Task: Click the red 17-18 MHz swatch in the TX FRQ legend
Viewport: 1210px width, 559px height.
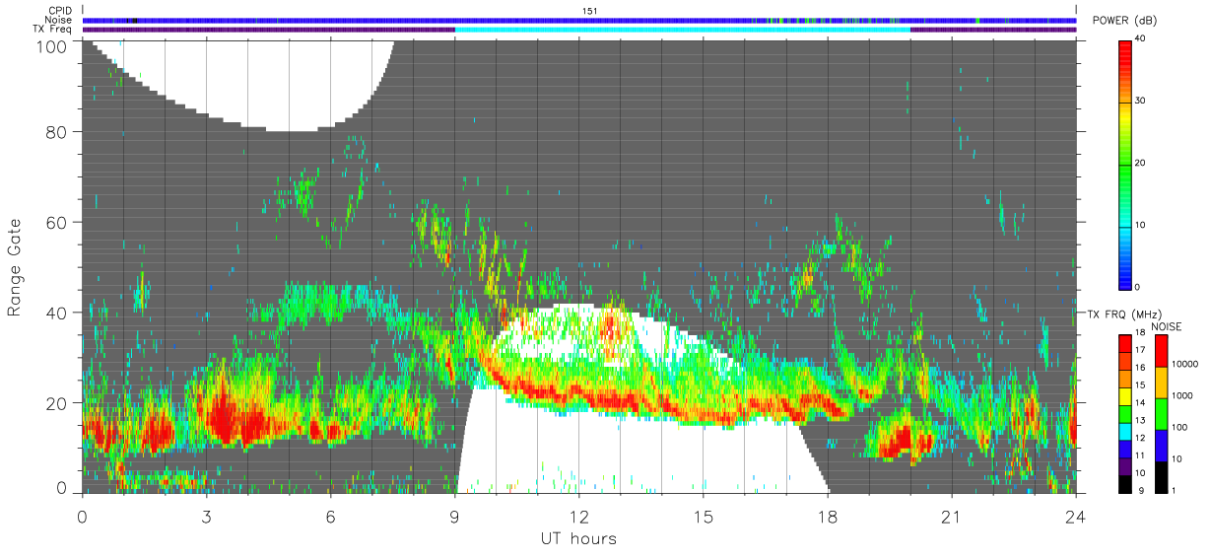Action: [x=1125, y=343]
